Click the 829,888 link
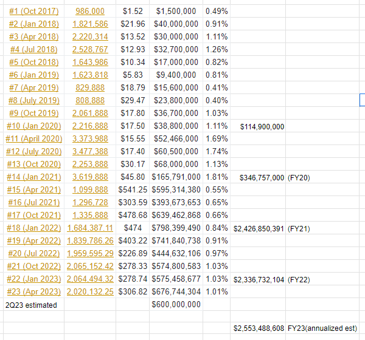 pos(90,88)
